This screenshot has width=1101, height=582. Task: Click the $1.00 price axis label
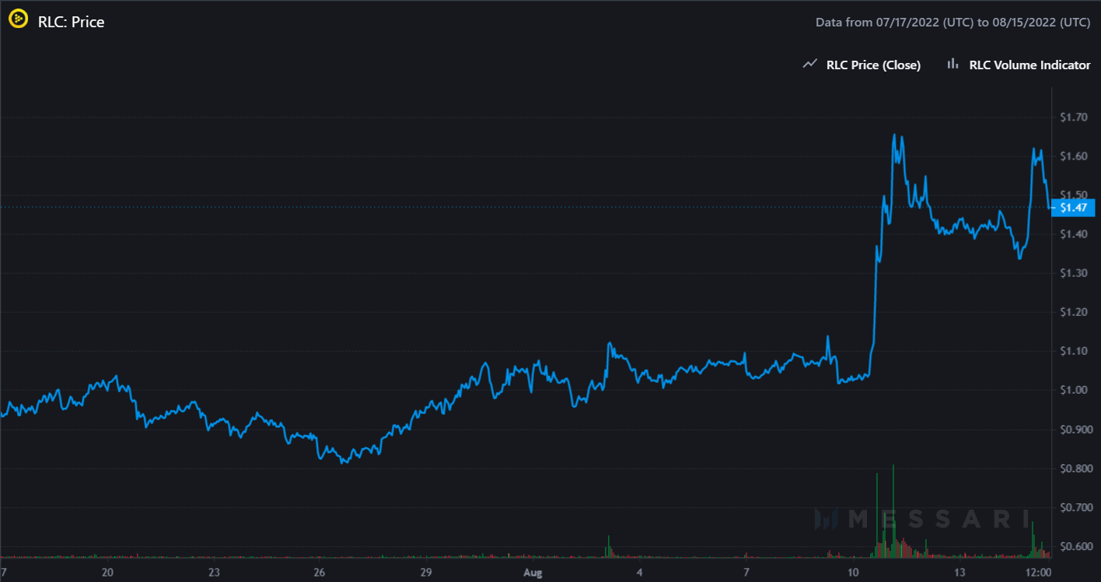(1073, 390)
